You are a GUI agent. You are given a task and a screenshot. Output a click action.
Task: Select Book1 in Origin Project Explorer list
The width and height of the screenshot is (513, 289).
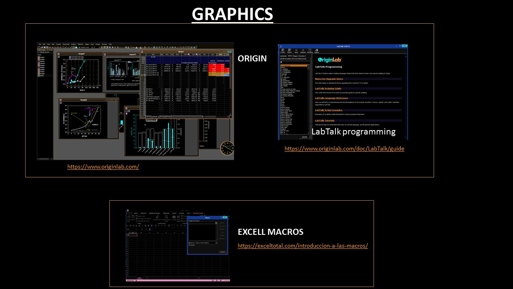42,75
